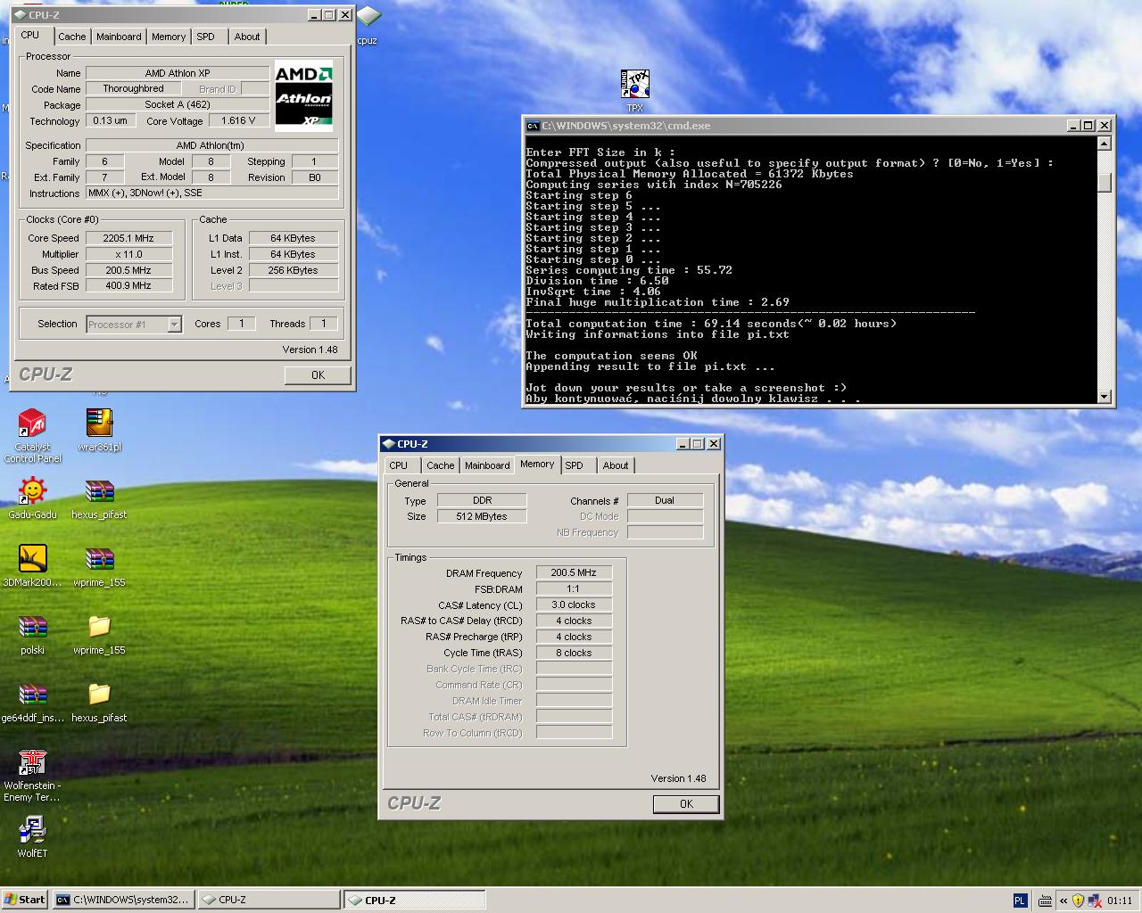Select Cache tab in lower CPU-Z window
Viewport: 1142px width, 913px height.
pos(441,465)
